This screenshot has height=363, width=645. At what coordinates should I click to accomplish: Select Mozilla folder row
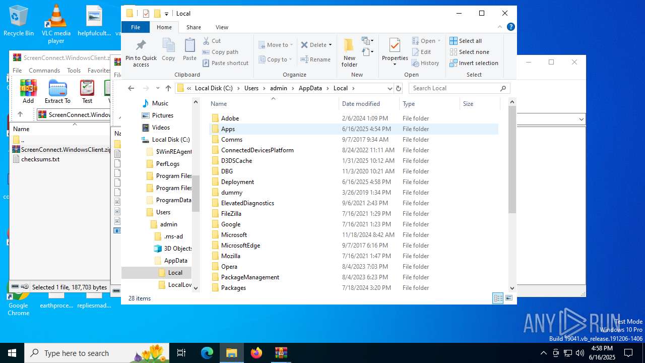point(354,256)
